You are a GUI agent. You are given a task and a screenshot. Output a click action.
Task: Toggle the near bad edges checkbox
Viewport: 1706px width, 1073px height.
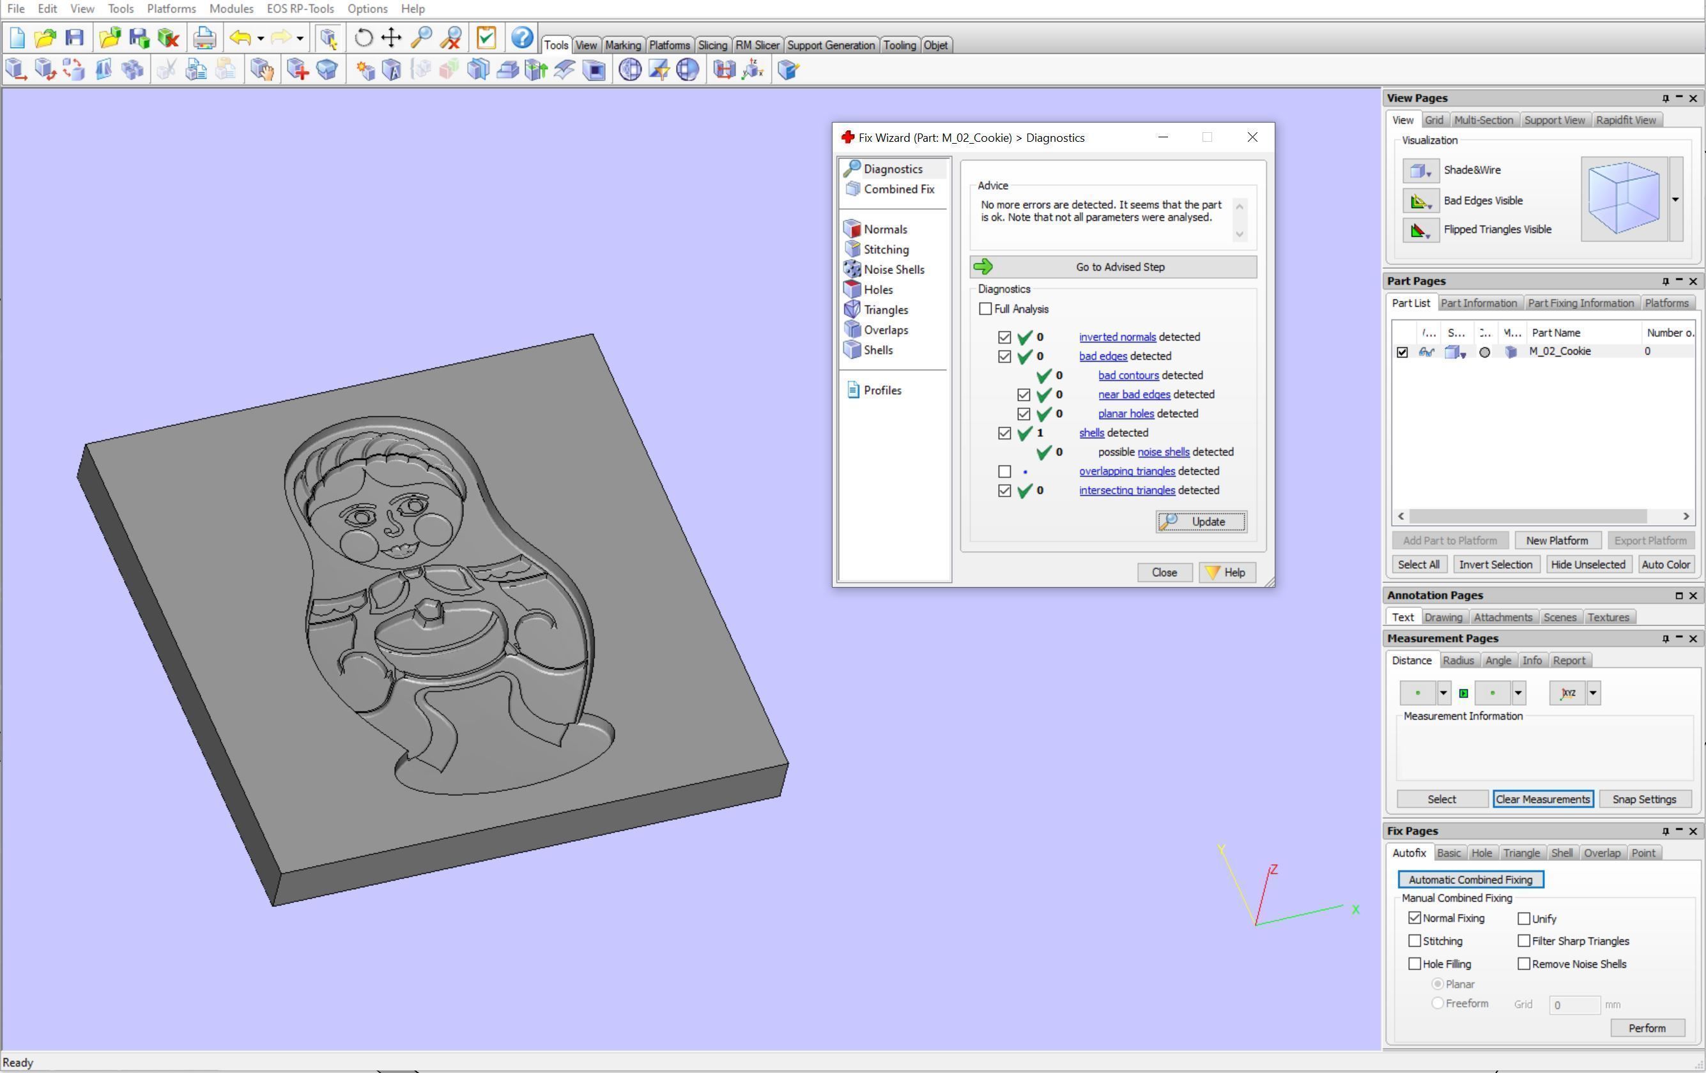(1024, 395)
